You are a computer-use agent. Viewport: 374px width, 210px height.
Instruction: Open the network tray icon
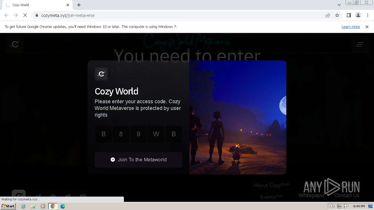tap(339, 206)
